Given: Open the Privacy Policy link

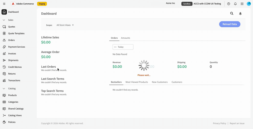Looking at the screenshot, I should pyautogui.click(x=220, y=123).
